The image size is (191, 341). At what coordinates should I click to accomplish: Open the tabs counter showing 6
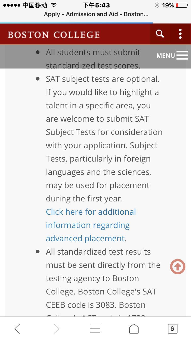pos(172,329)
